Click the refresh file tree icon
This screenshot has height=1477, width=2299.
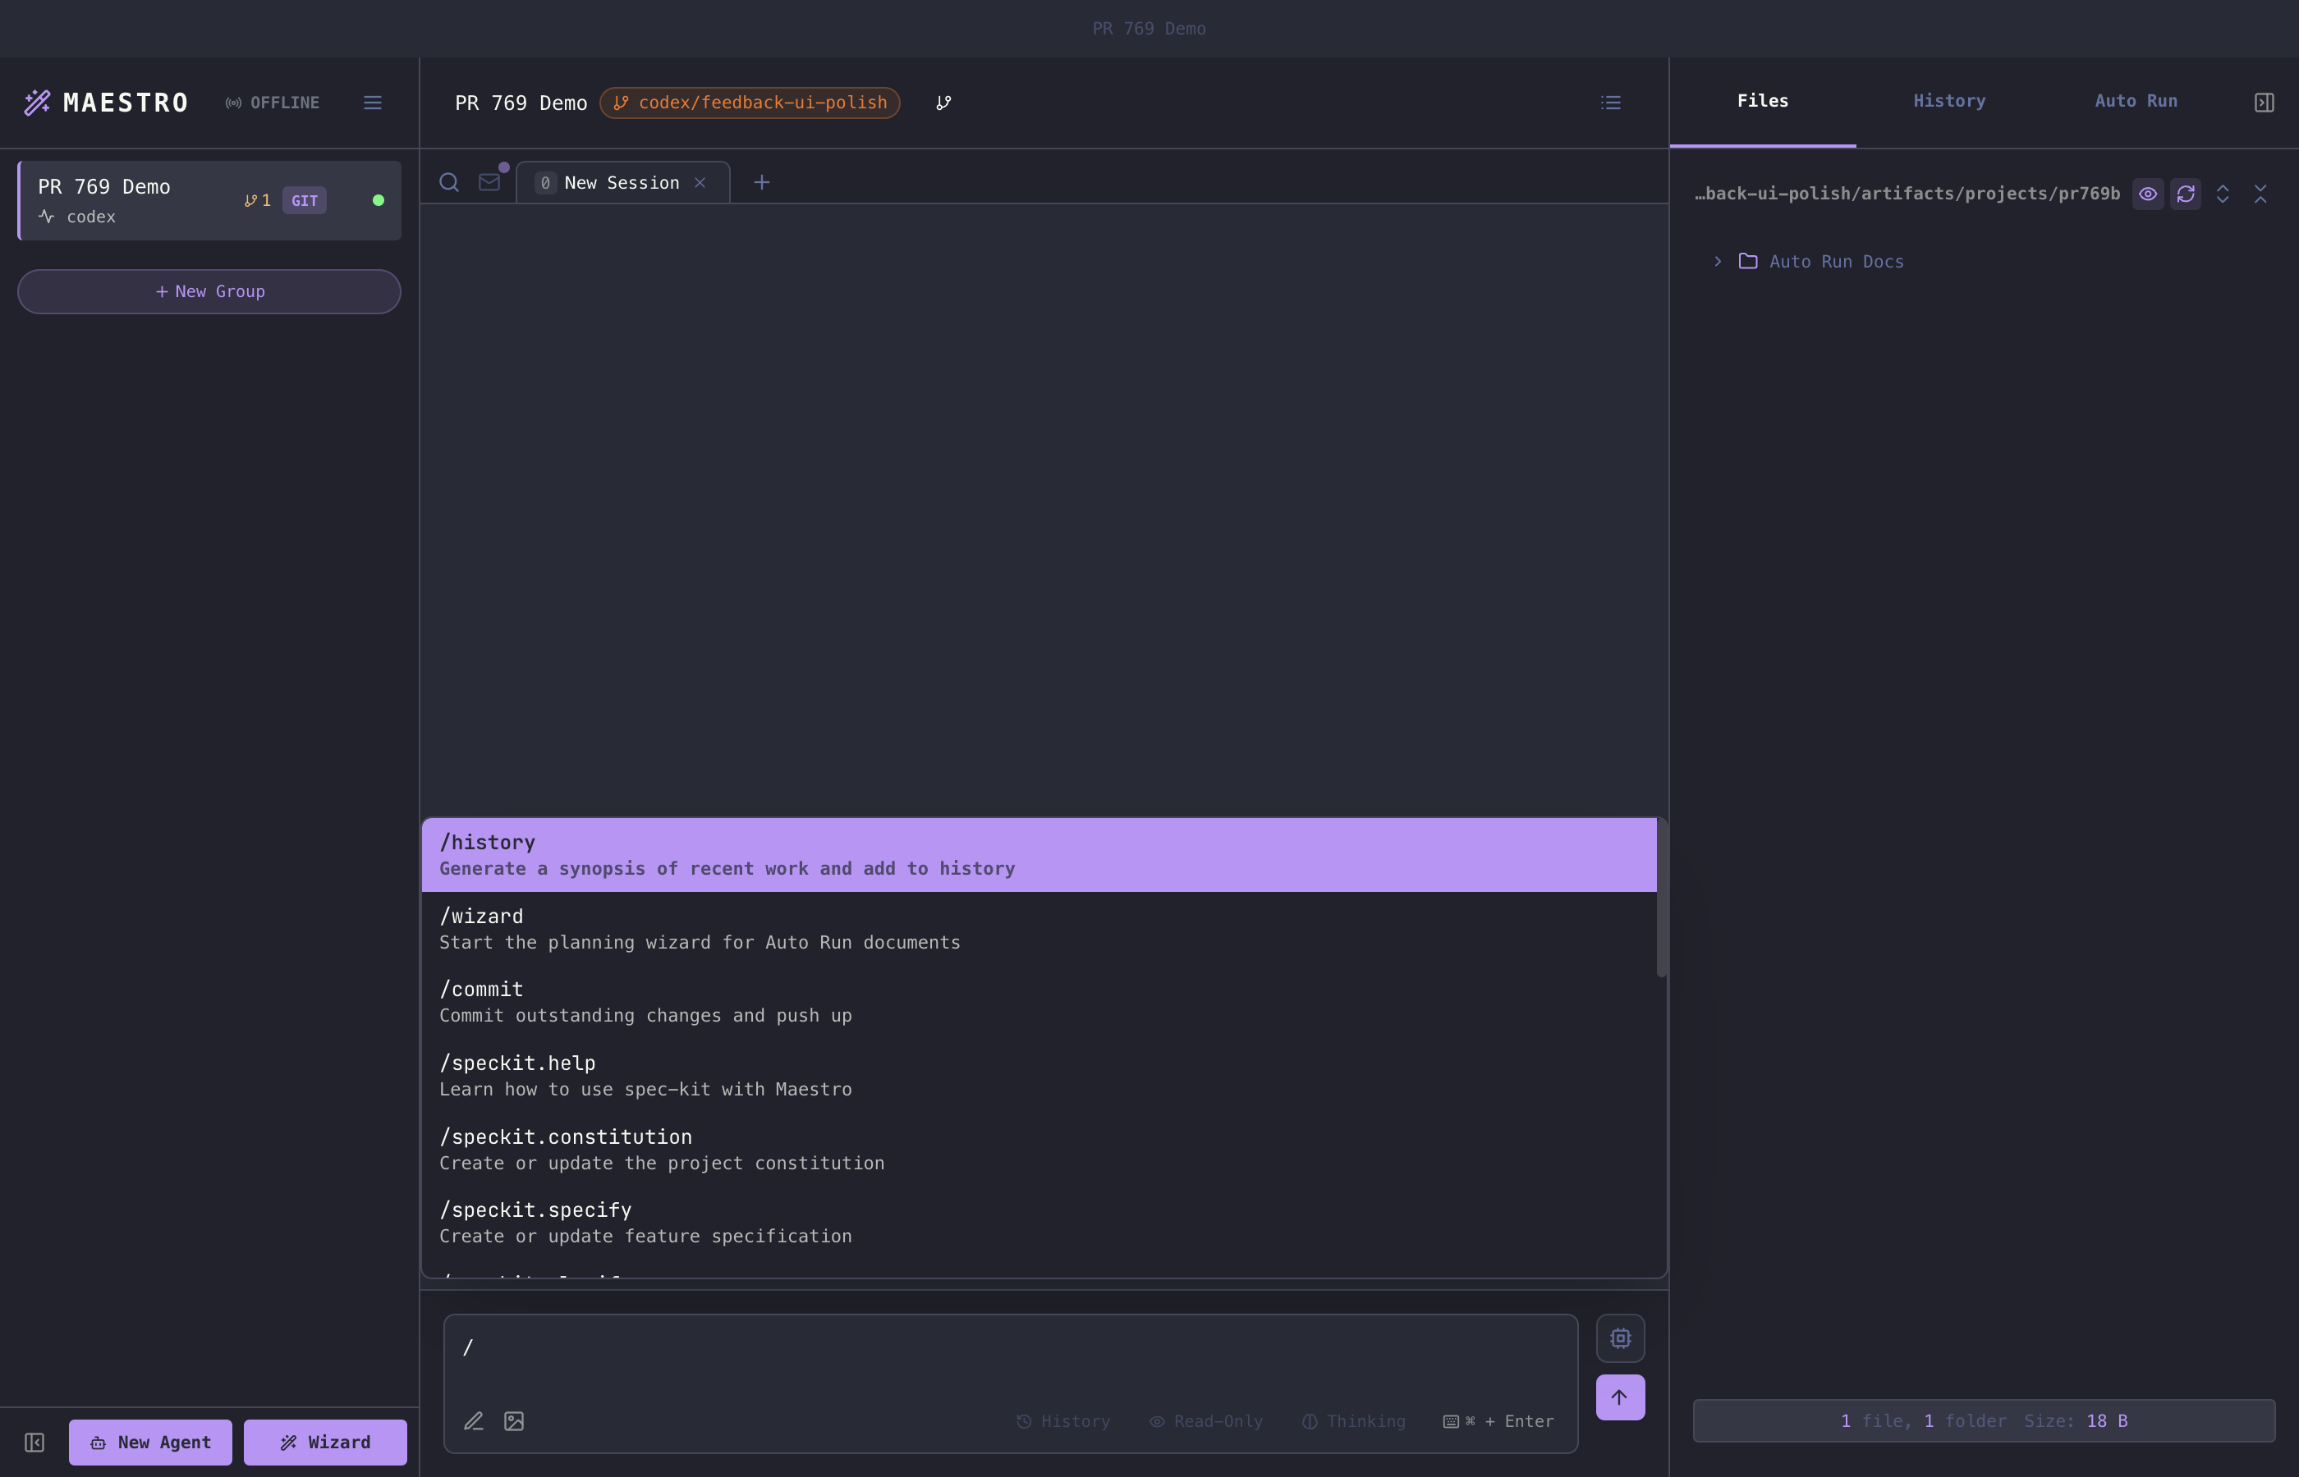click(2185, 194)
